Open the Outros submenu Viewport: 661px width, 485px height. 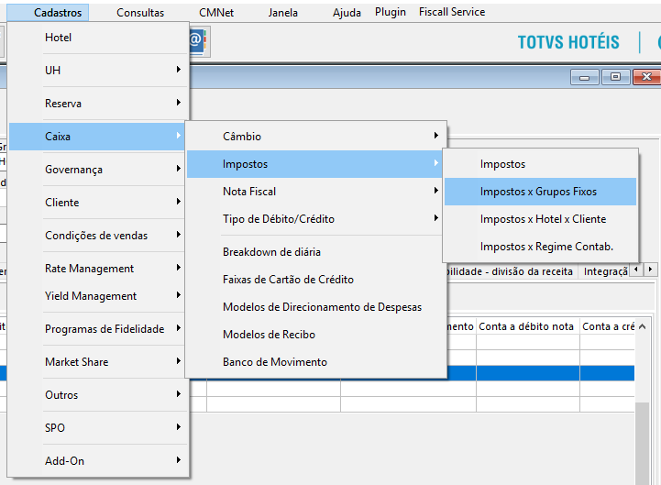pos(98,395)
